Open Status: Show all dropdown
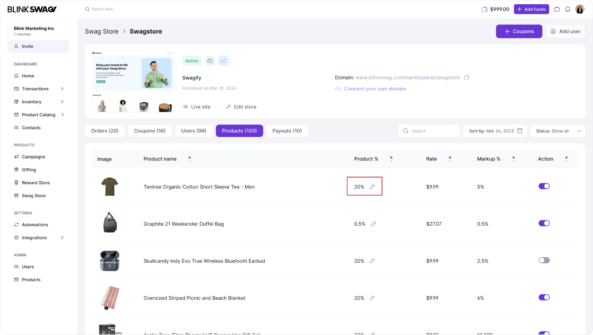Image resolution: width=593 pixels, height=335 pixels. point(557,131)
